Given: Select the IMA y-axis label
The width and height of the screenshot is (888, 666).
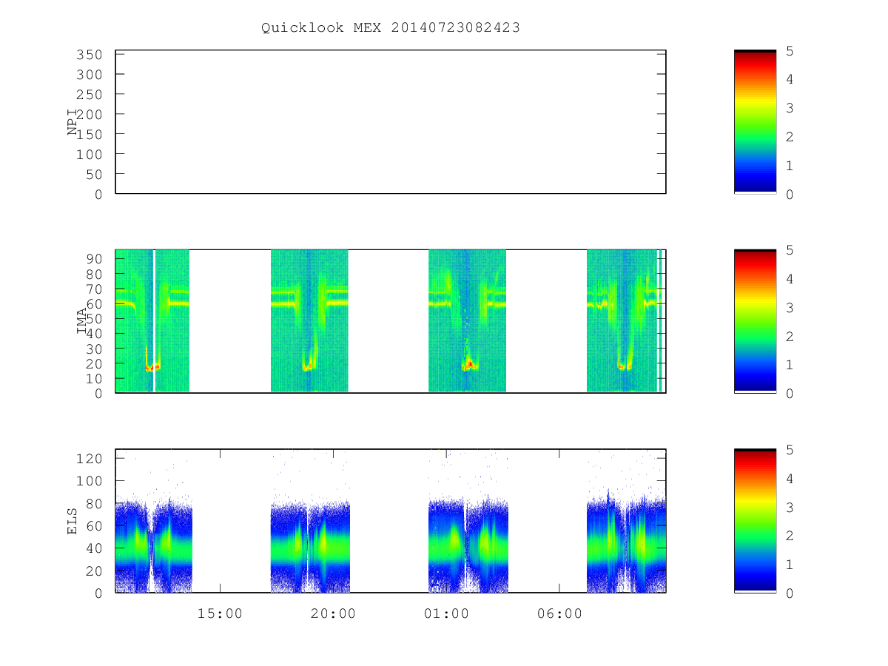Looking at the screenshot, I should coord(82,321).
